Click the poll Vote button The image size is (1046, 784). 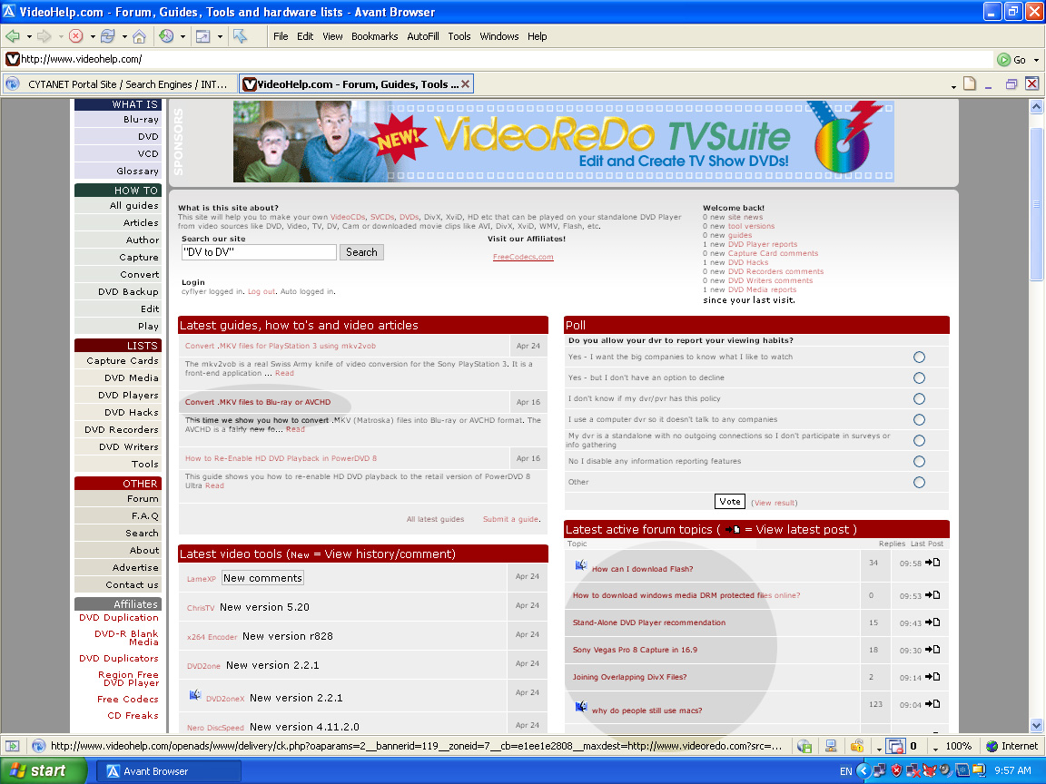coord(730,501)
